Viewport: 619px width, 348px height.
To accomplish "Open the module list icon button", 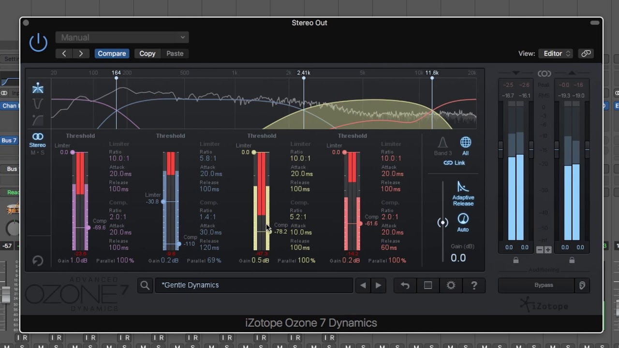I will (x=428, y=286).
